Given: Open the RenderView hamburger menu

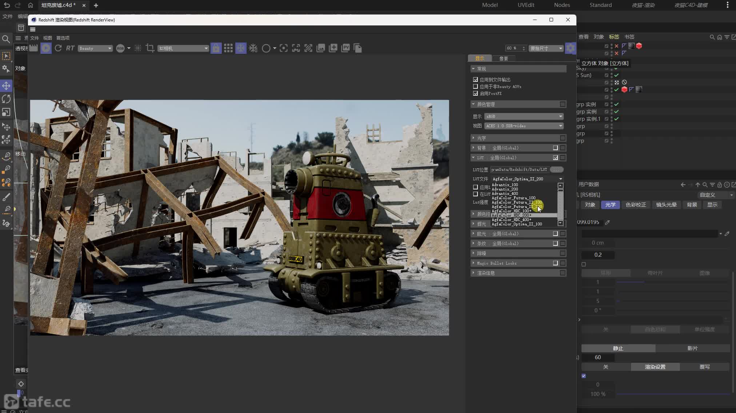Looking at the screenshot, I should point(33,29).
